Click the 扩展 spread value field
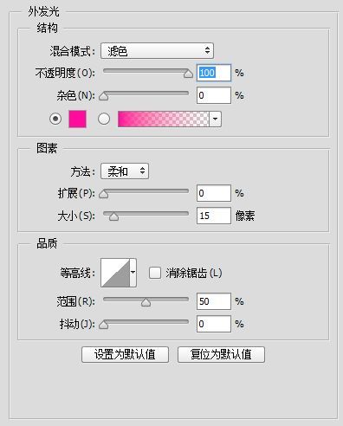The width and height of the screenshot is (343, 426). (x=214, y=193)
